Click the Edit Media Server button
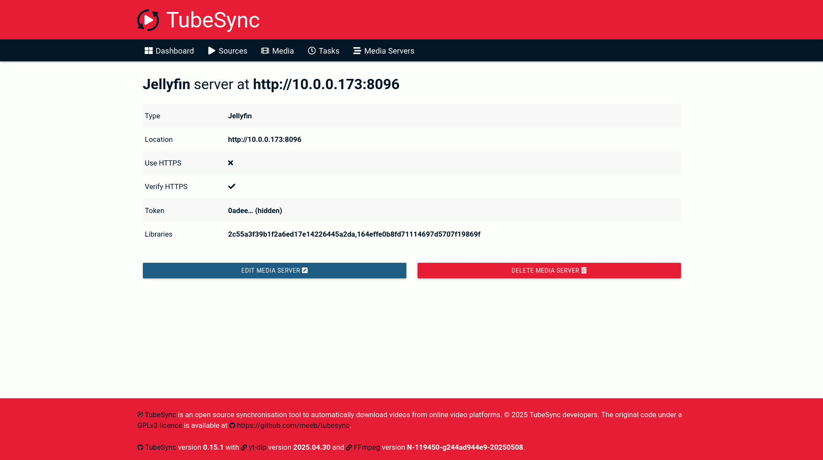Screen dimensions: 823x460 [274, 271]
